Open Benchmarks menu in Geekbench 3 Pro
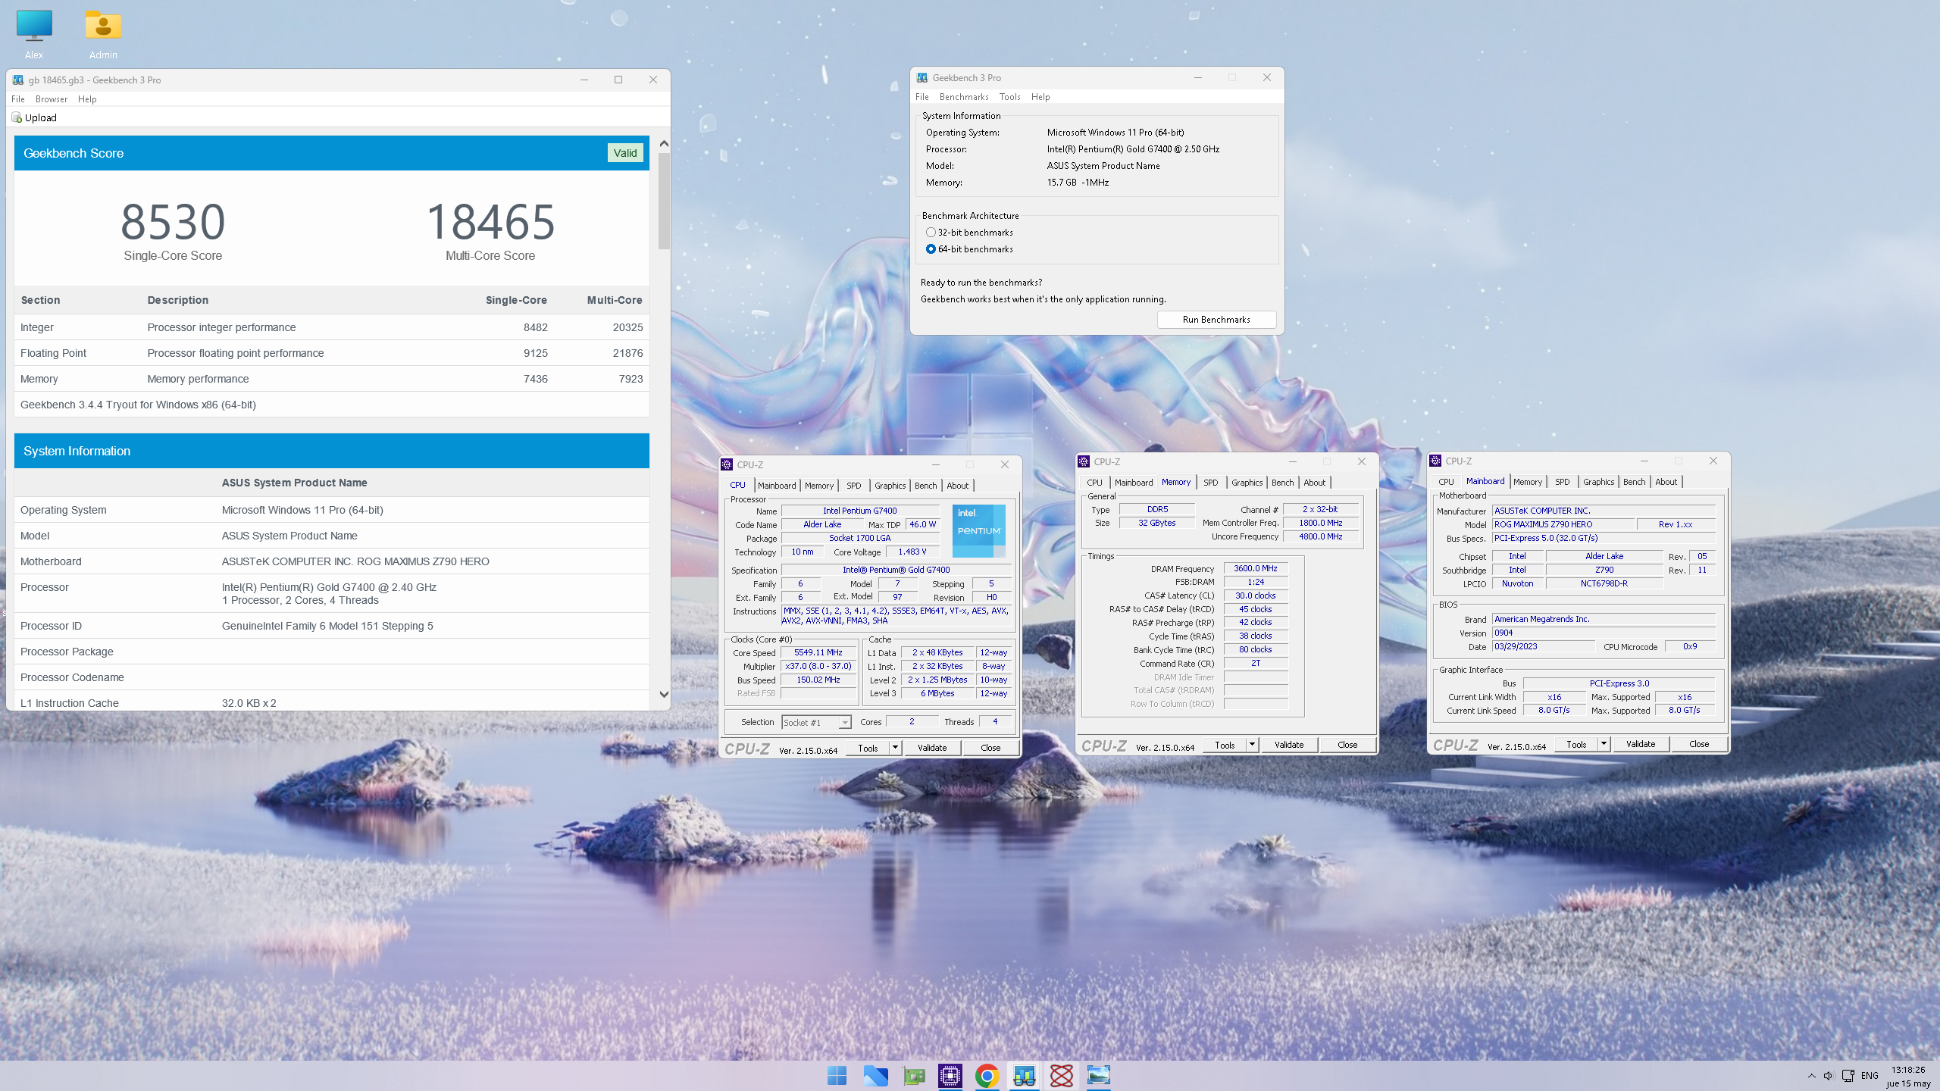 [964, 97]
